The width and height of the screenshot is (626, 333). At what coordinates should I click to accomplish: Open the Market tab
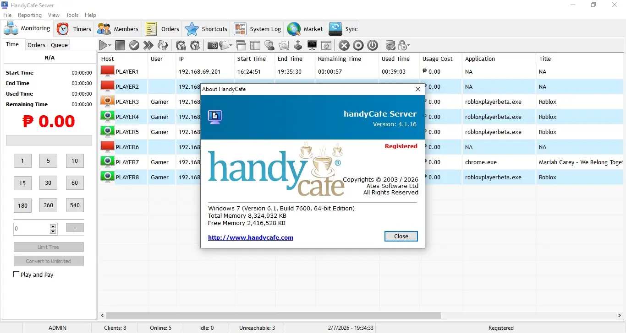[305, 29]
